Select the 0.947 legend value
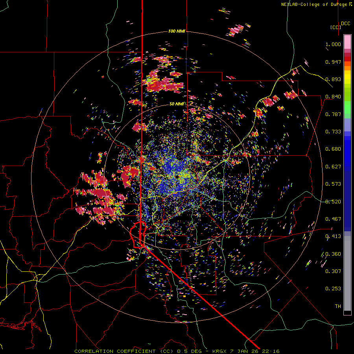354x354 pixels. (333, 62)
